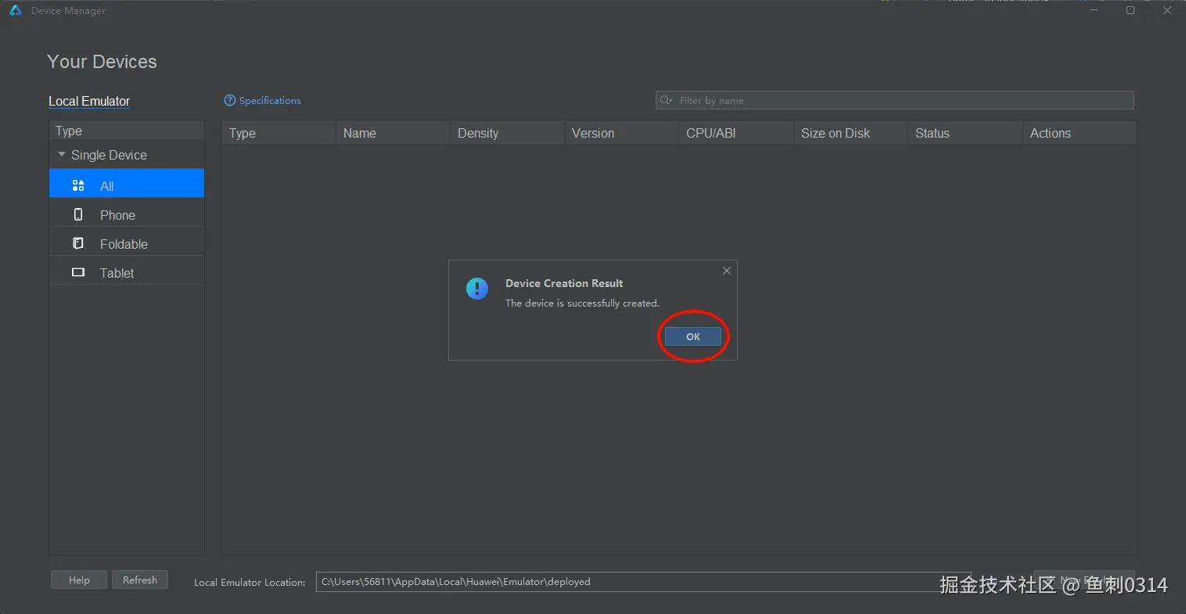
Task: Click the Foldable icon in the sidebar
Action: [x=78, y=243]
